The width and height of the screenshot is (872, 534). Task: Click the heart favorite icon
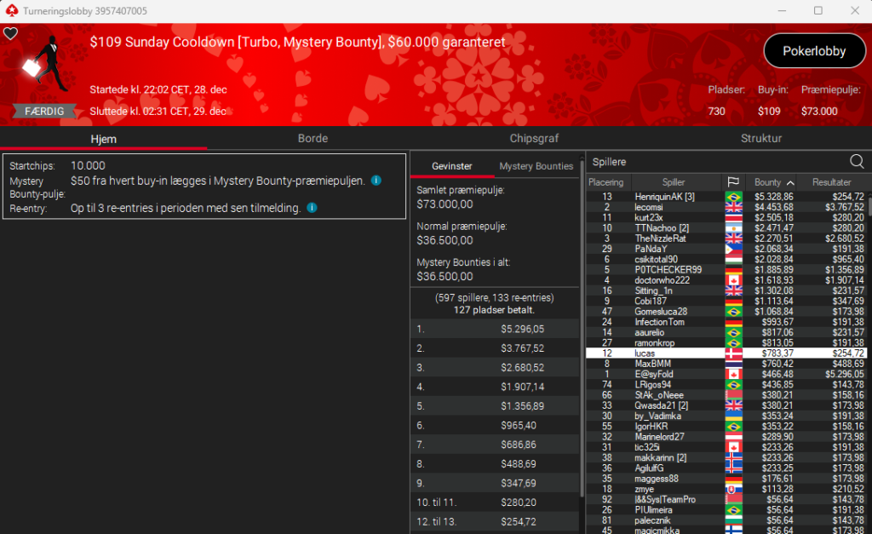tap(10, 34)
